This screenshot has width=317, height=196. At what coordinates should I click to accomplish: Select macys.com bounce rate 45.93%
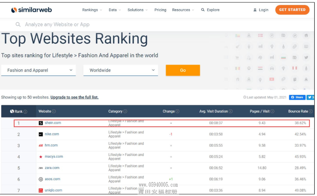point(300,157)
